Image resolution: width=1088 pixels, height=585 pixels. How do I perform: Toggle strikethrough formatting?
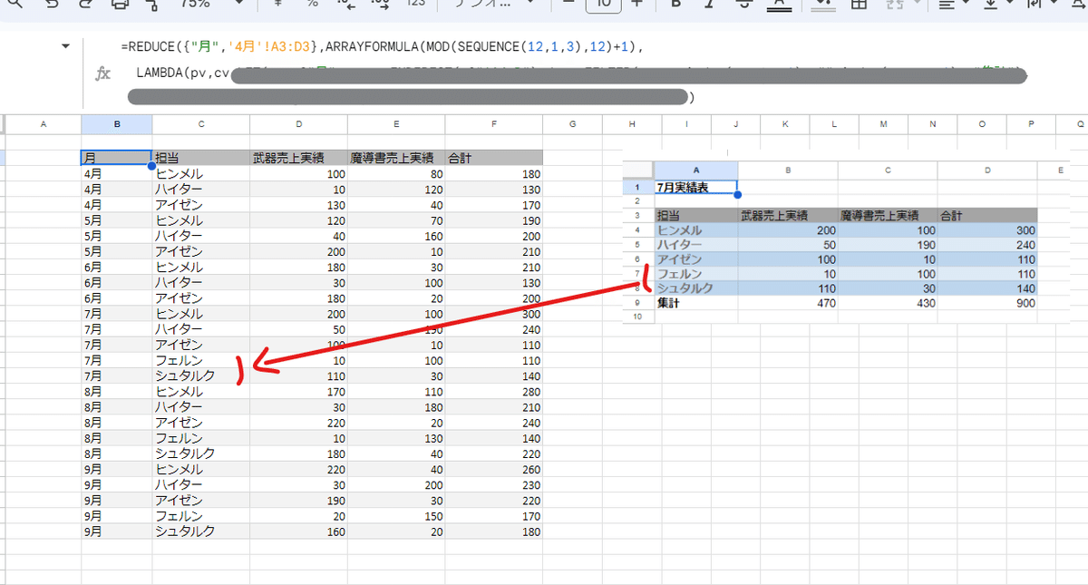pyautogui.click(x=743, y=5)
